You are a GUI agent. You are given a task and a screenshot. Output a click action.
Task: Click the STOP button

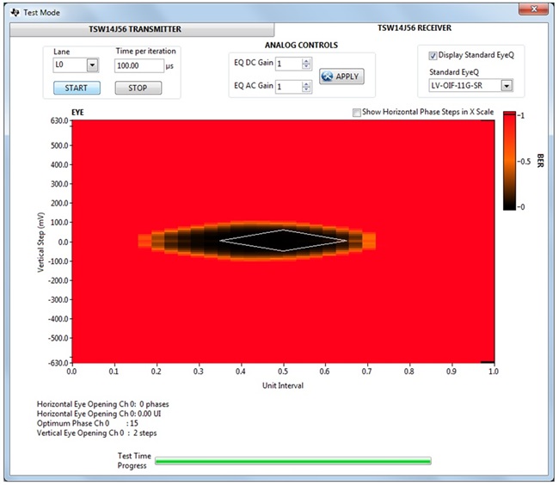tap(138, 88)
